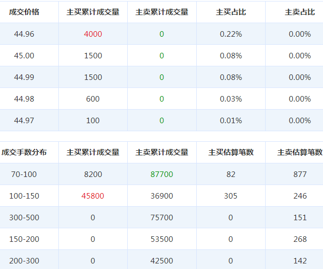The height and width of the screenshot is (269, 323).
Task: Click the price cell 45.00
Action: (24, 56)
